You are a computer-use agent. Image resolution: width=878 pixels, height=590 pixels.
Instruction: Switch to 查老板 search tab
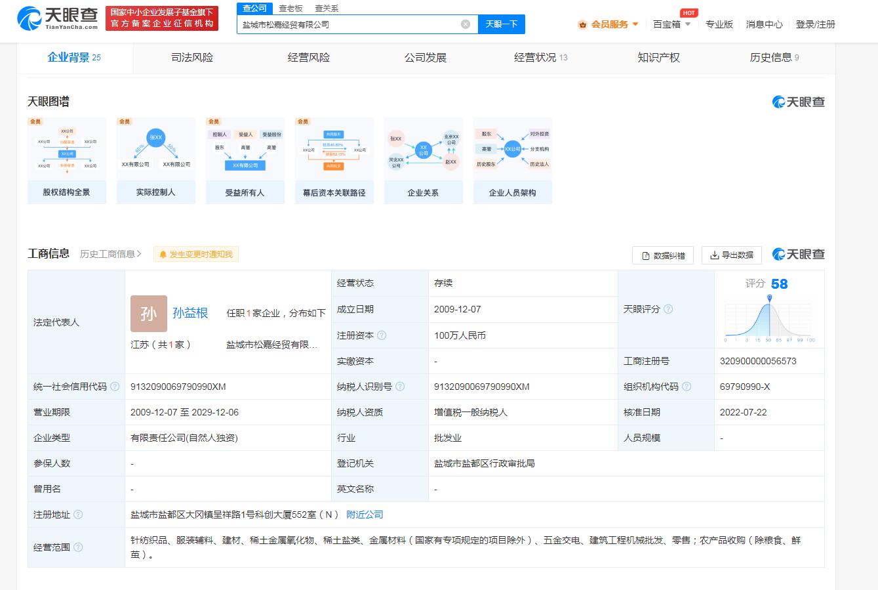point(290,8)
